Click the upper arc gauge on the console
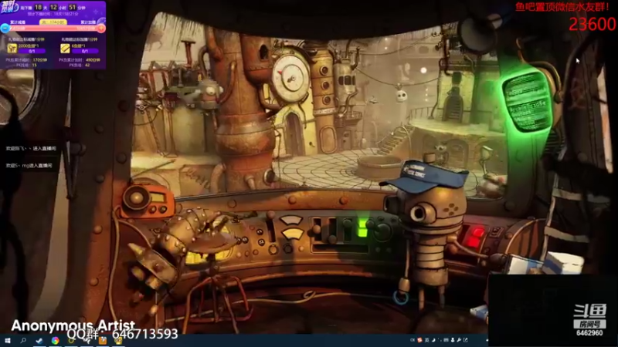 pyautogui.click(x=290, y=220)
